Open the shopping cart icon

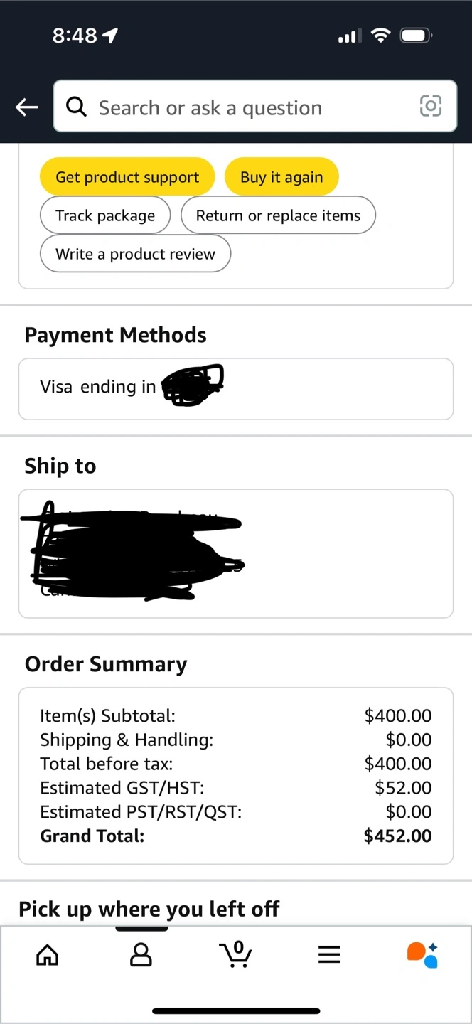coord(235,954)
